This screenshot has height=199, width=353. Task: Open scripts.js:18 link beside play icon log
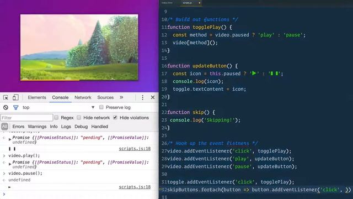pyautogui.click(x=135, y=187)
